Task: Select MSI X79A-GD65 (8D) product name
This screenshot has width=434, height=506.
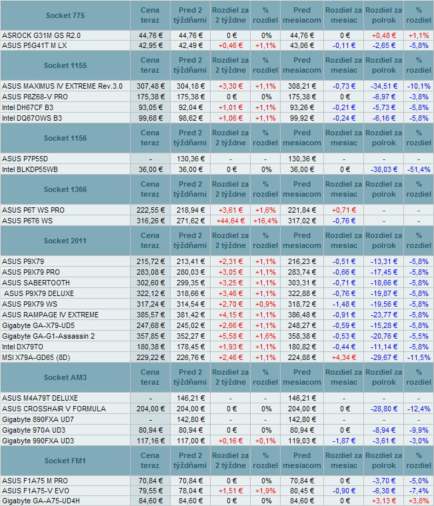Action: 36,357
